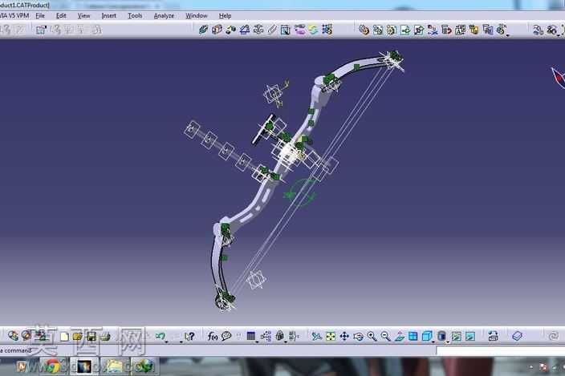
Task: Click the Formula f(x) icon
Action: pyautogui.click(x=212, y=337)
